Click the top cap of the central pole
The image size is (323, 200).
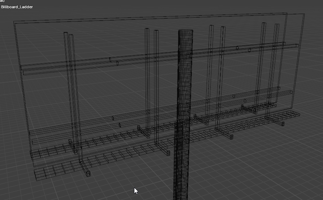tap(186, 31)
